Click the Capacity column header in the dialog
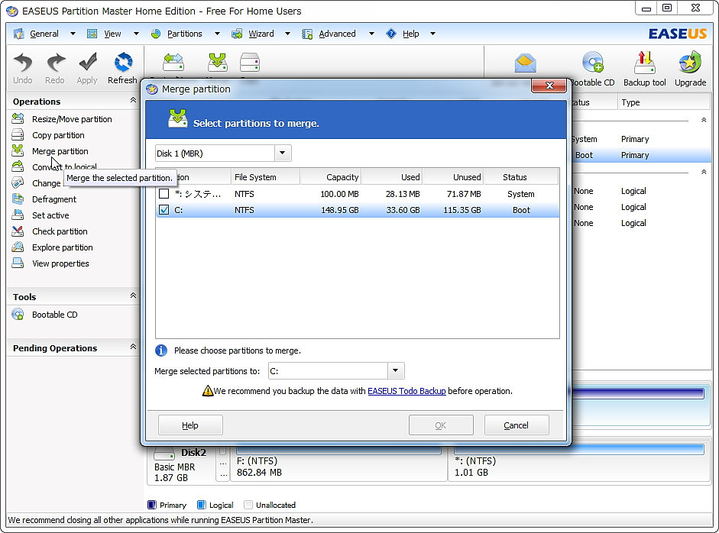This screenshot has height=533, width=719. (331, 177)
